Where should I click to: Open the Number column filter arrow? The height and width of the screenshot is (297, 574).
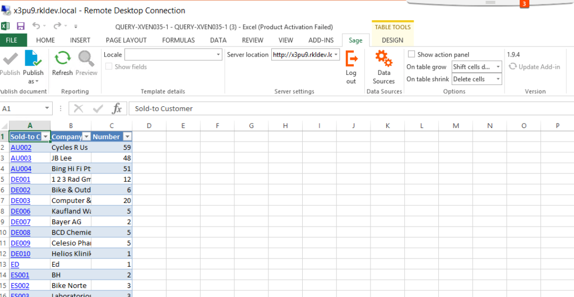click(127, 137)
